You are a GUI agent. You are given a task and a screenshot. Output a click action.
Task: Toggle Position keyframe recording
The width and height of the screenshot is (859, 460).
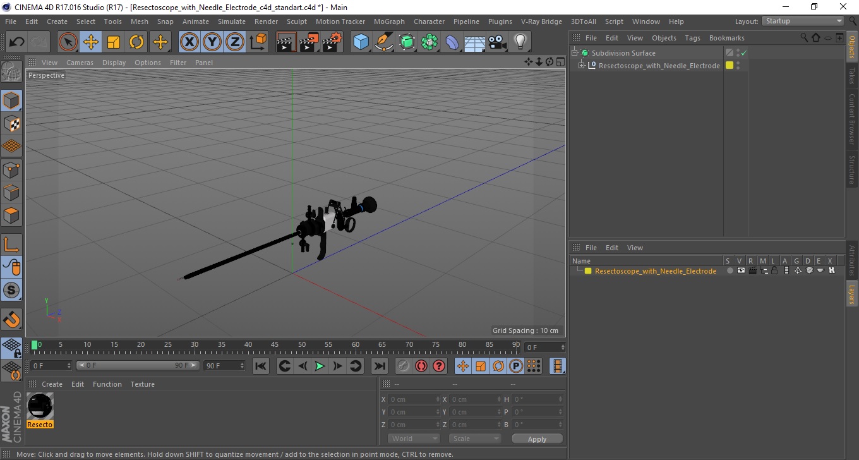(463, 366)
